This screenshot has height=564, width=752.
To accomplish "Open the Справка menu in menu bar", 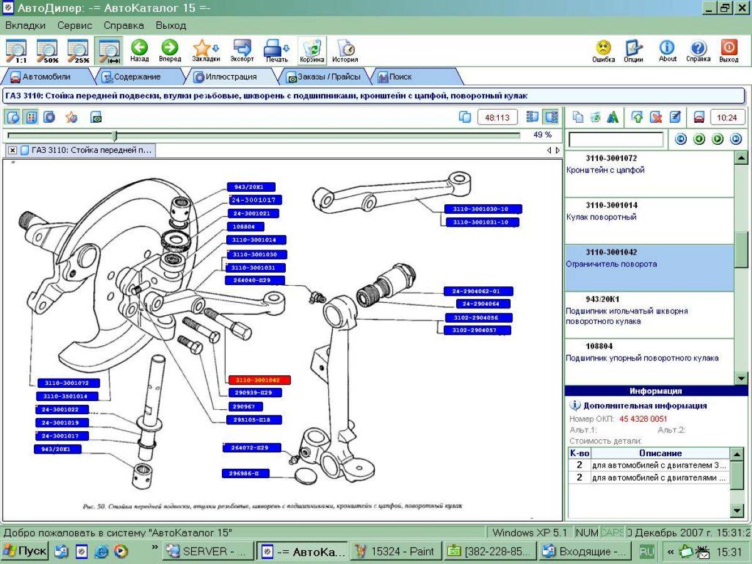I will [x=123, y=26].
